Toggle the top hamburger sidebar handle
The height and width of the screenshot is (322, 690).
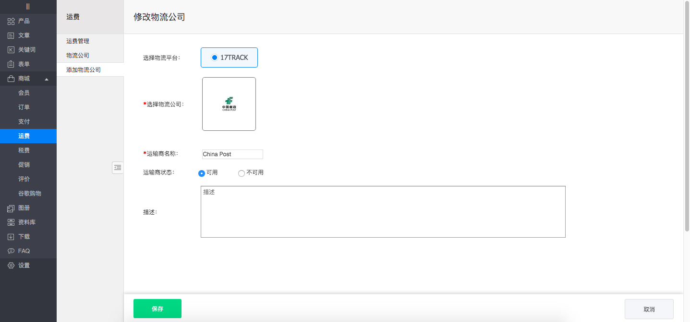point(28,6)
